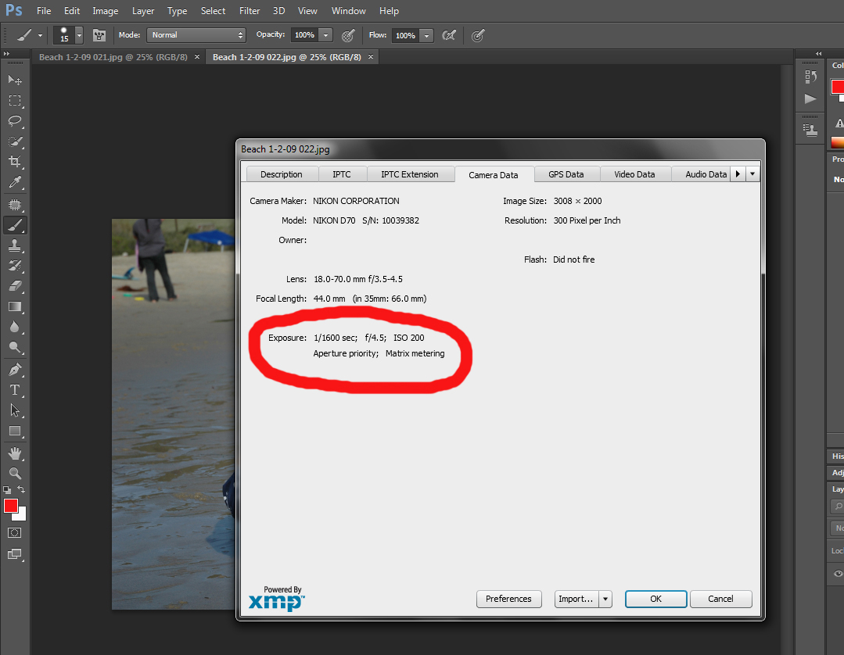Image resolution: width=844 pixels, height=655 pixels.
Task: Toggle the Brush panel
Action: [99, 35]
